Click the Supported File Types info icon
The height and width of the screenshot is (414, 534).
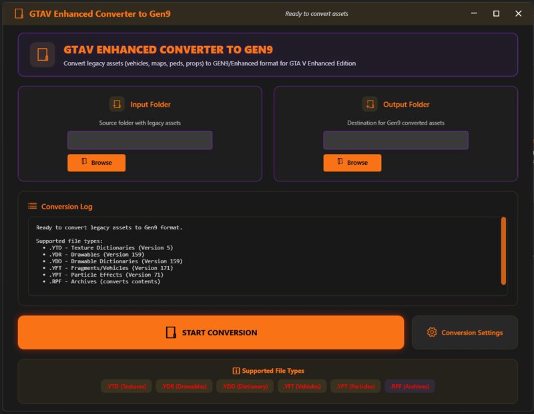[236, 371]
